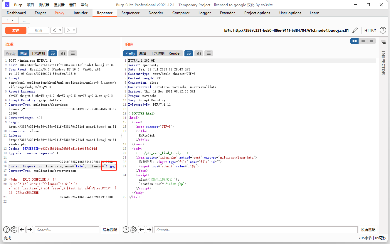
Task: Switch to Intruder tab
Action: coord(80,13)
